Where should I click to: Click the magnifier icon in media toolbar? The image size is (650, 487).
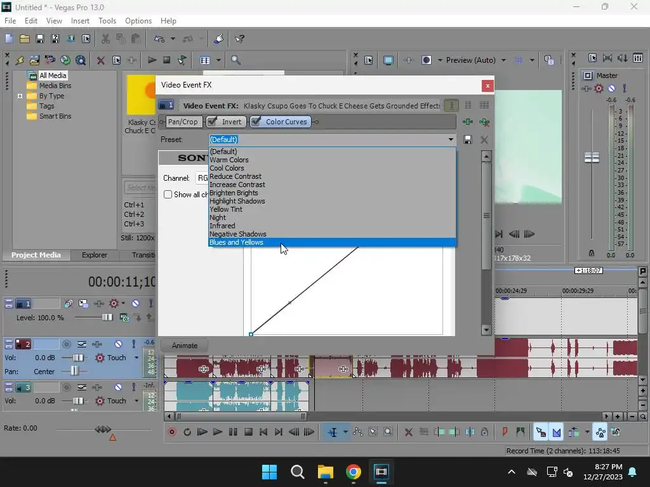point(235,60)
